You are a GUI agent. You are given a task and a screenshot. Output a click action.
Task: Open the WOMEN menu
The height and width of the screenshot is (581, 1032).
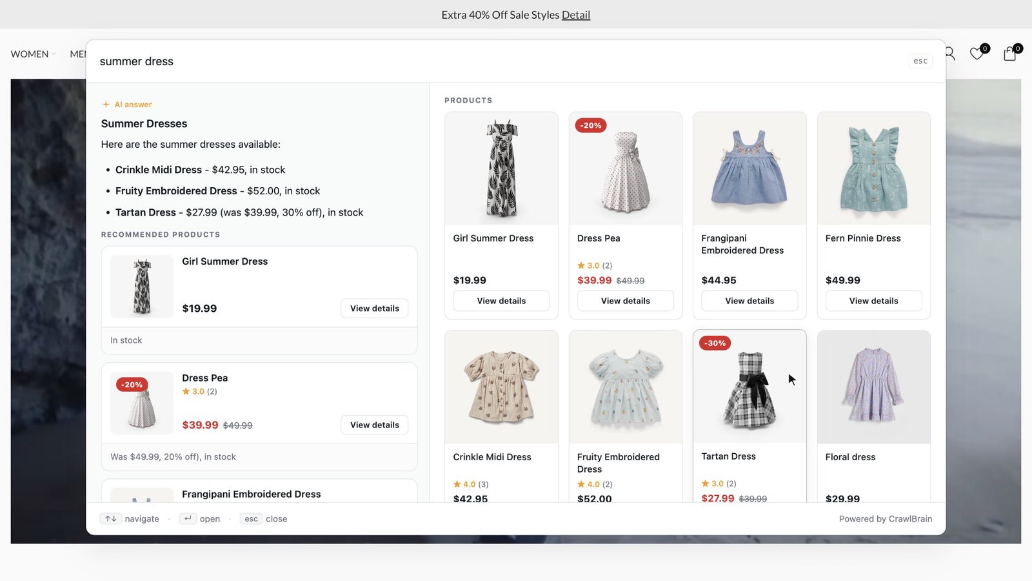pos(30,54)
